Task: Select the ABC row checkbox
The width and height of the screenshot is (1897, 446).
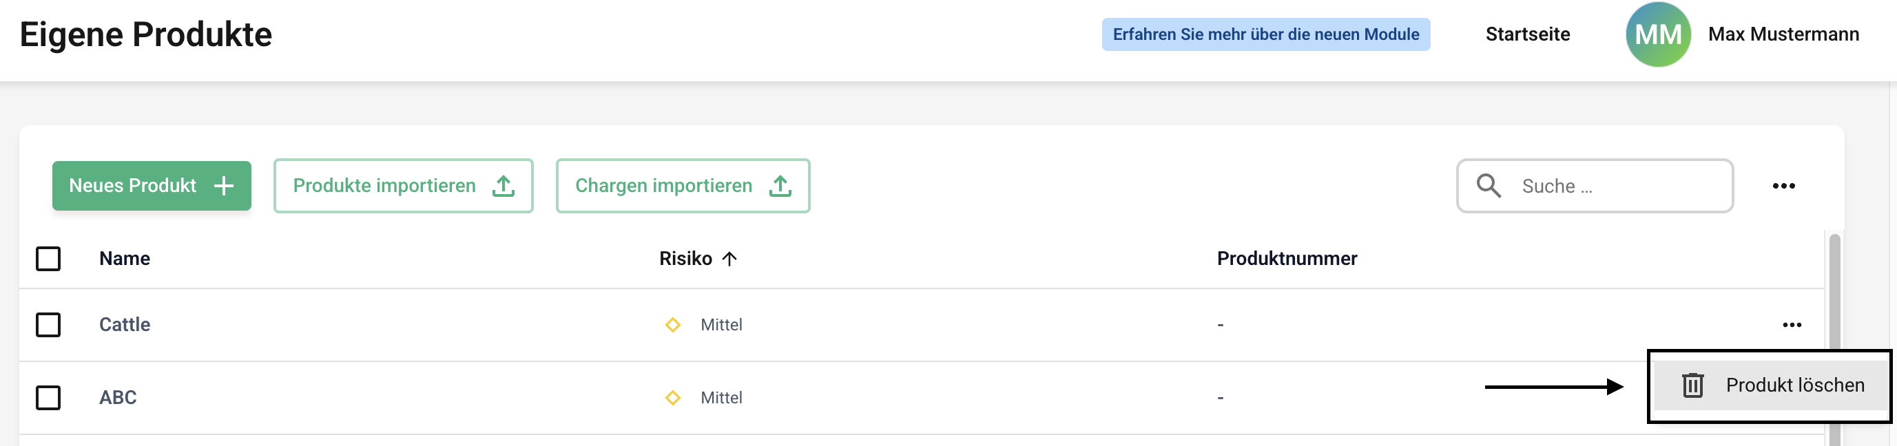Action: point(49,397)
